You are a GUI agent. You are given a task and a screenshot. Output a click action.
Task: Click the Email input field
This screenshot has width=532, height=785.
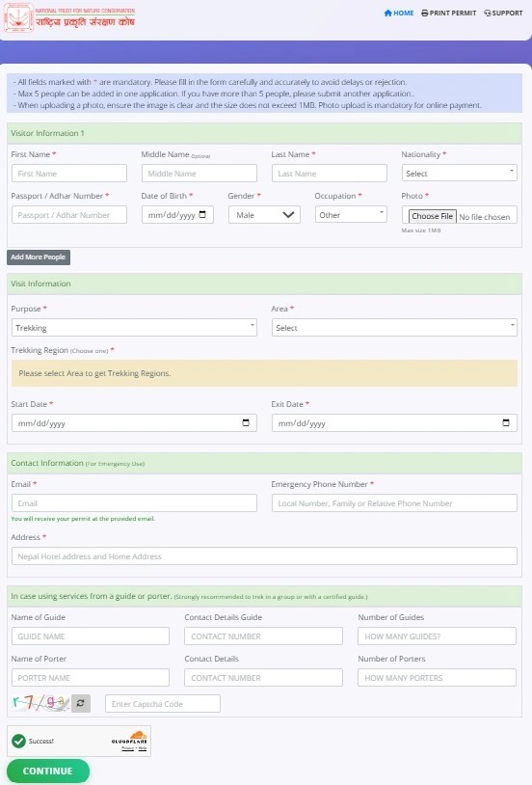[x=134, y=503]
